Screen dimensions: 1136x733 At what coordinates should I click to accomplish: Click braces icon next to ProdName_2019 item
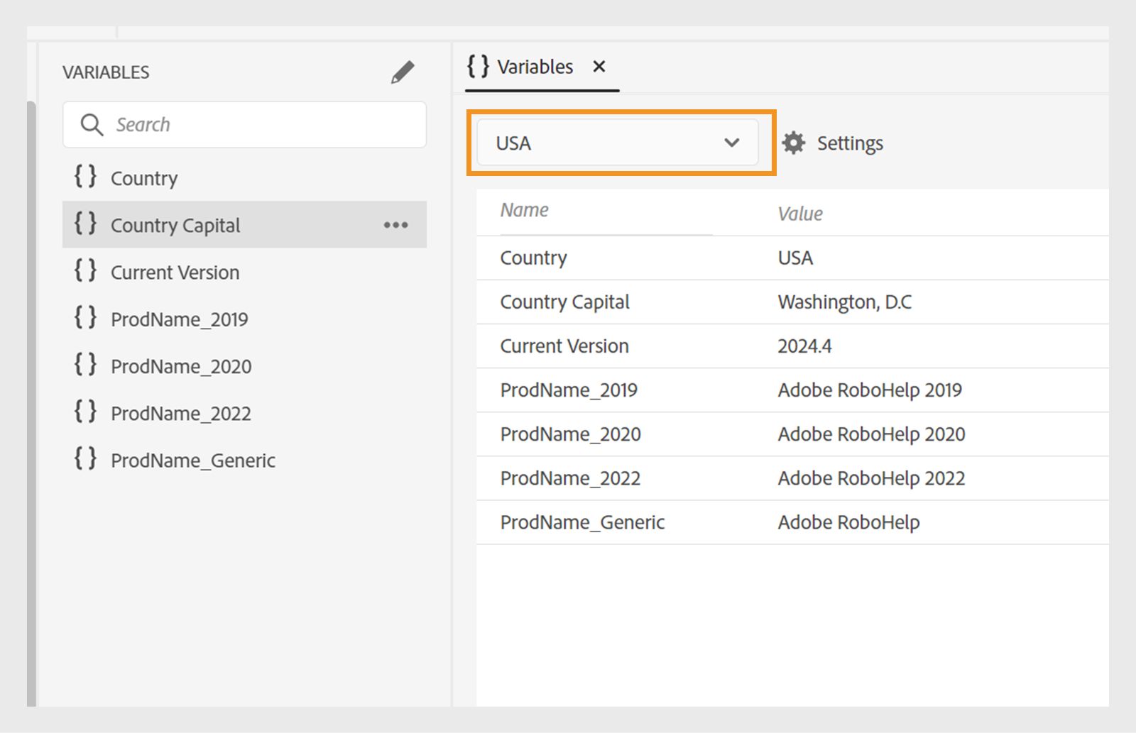[x=85, y=317]
